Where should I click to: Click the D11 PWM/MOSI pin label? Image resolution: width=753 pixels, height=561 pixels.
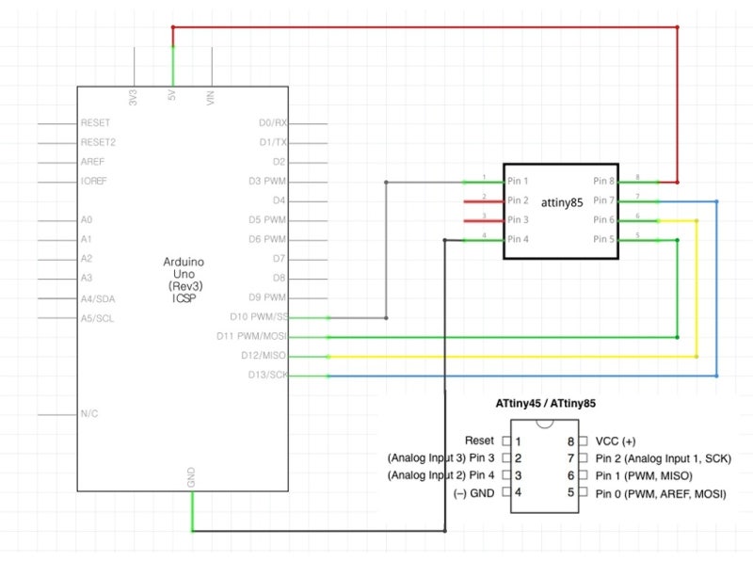pos(251,336)
